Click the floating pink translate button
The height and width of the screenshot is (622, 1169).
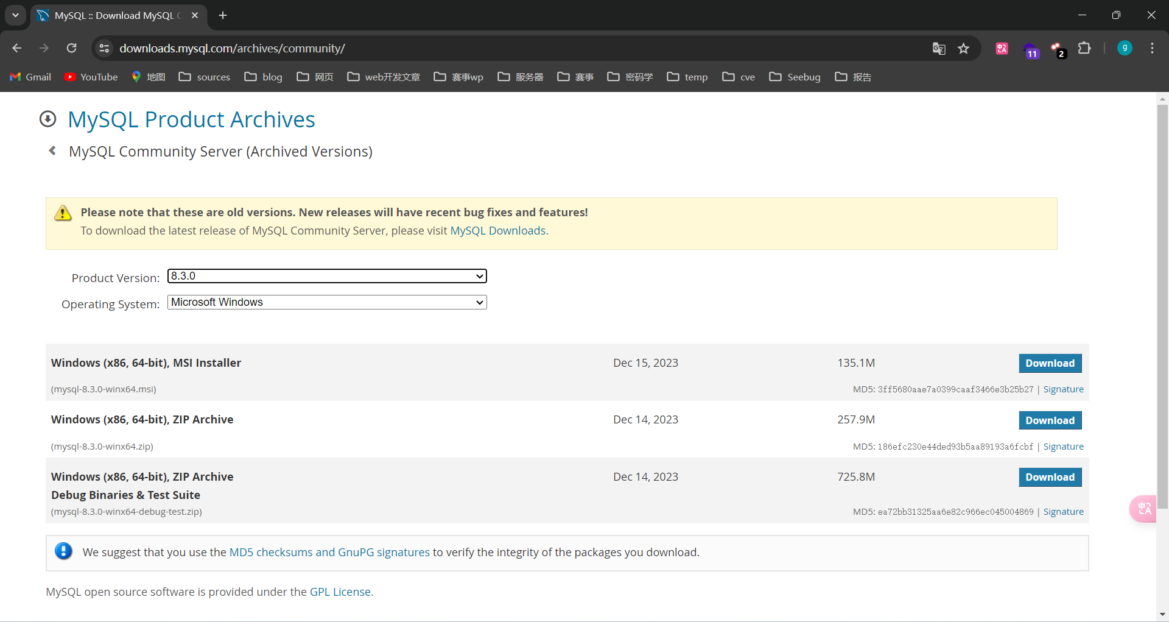click(1143, 508)
